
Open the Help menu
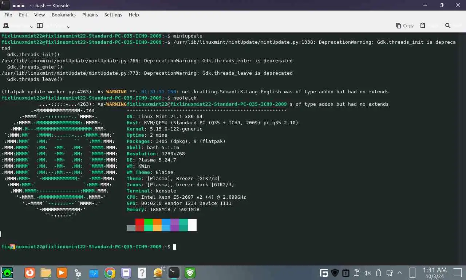coord(134,15)
